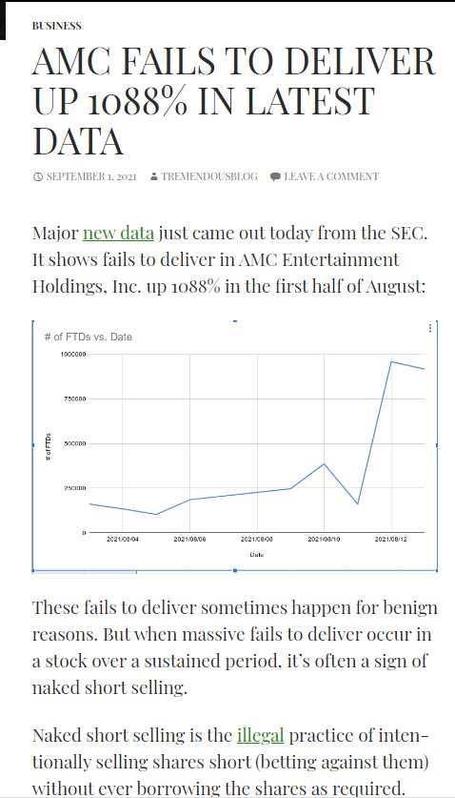Click the 2021/08/10 x-axis label
This screenshot has height=798, width=455.
[324, 540]
